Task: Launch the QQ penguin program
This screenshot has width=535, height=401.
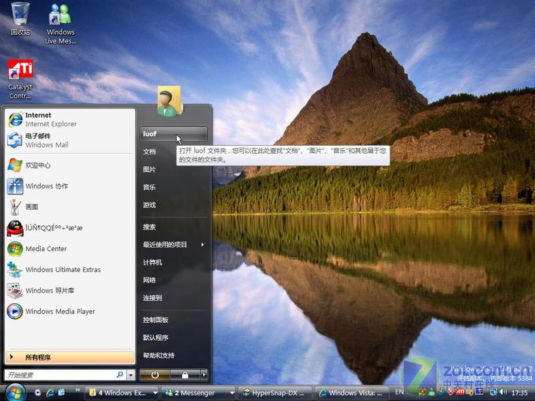Action: [x=70, y=228]
